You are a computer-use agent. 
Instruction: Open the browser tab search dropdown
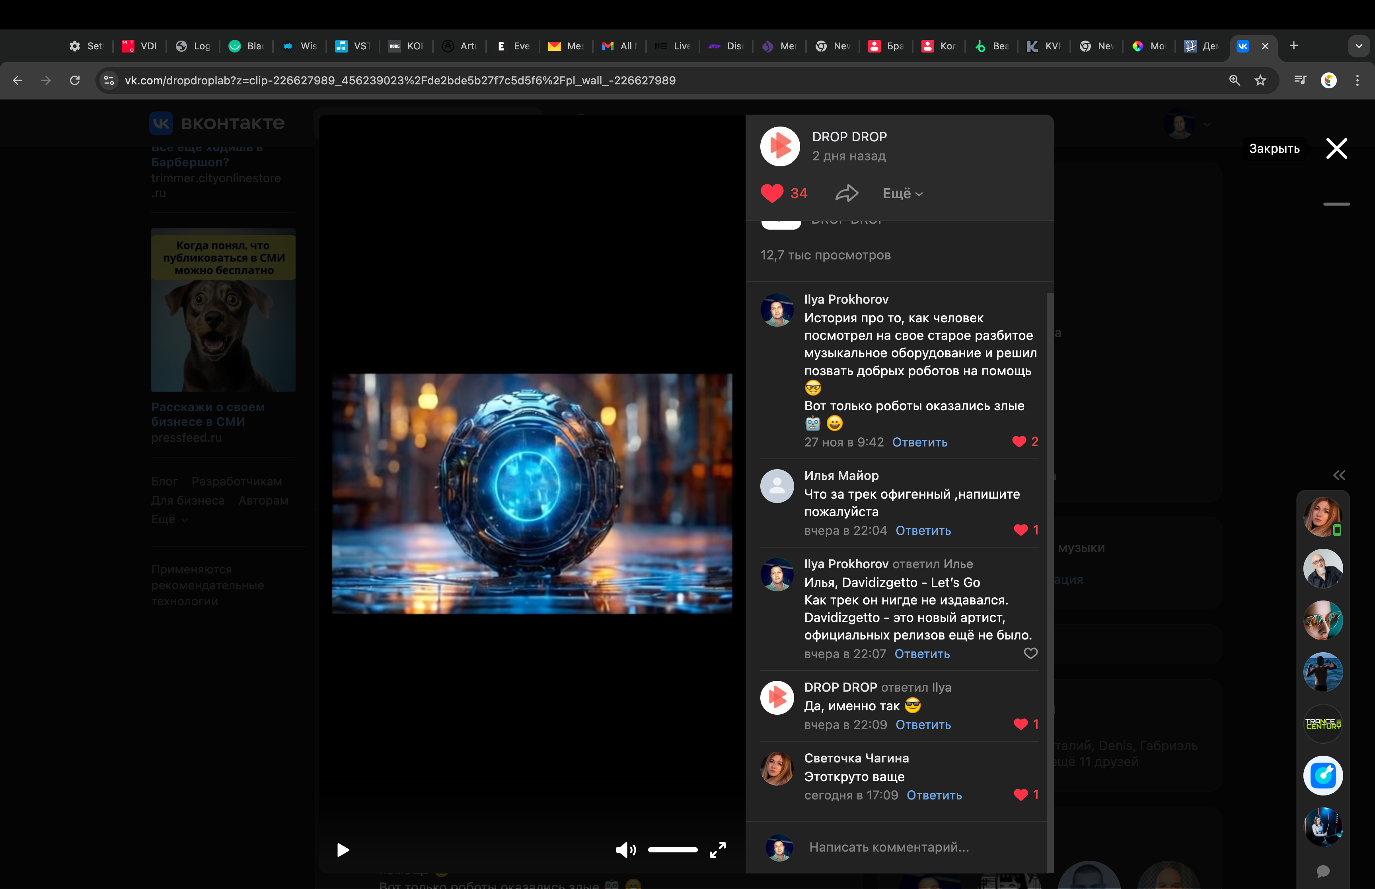1358,46
